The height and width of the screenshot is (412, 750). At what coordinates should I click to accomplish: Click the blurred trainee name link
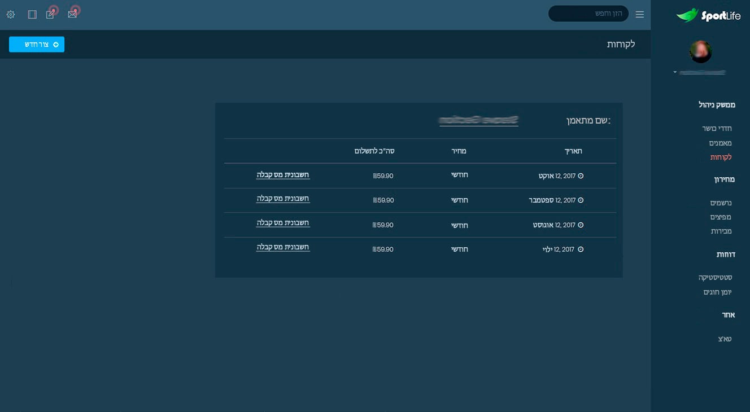(x=478, y=120)
